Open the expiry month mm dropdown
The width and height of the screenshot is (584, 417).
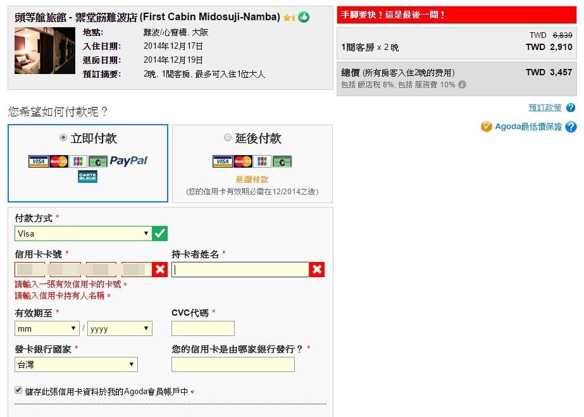click(47, 328)
